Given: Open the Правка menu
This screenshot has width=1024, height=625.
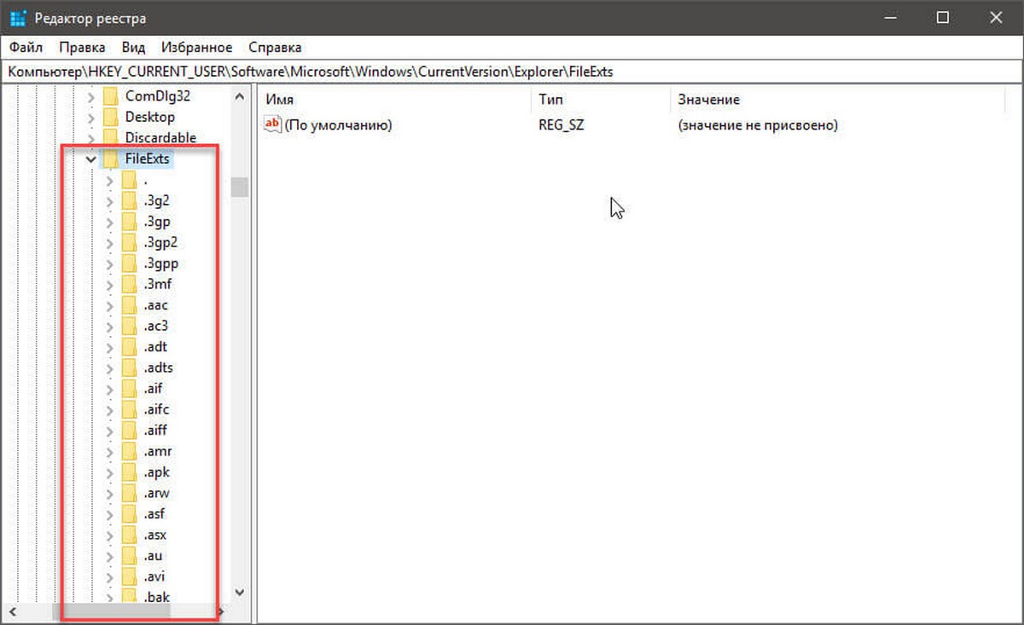Looking at the screenshot, I should [82, 47].
